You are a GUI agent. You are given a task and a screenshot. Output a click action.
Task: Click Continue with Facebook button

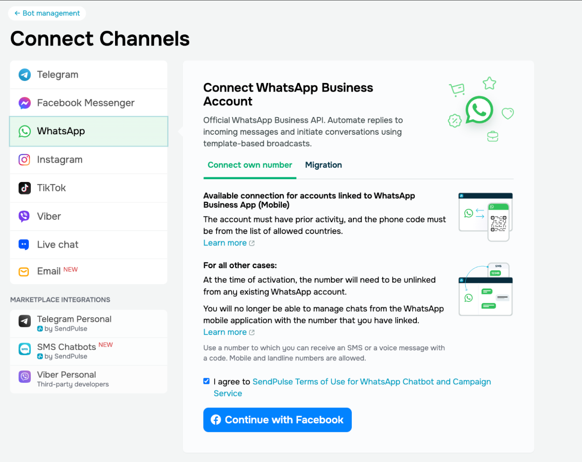[277, 420]
